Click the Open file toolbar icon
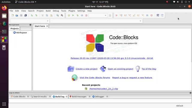This screenshot has width=192, height=108. tap(17, 15)
